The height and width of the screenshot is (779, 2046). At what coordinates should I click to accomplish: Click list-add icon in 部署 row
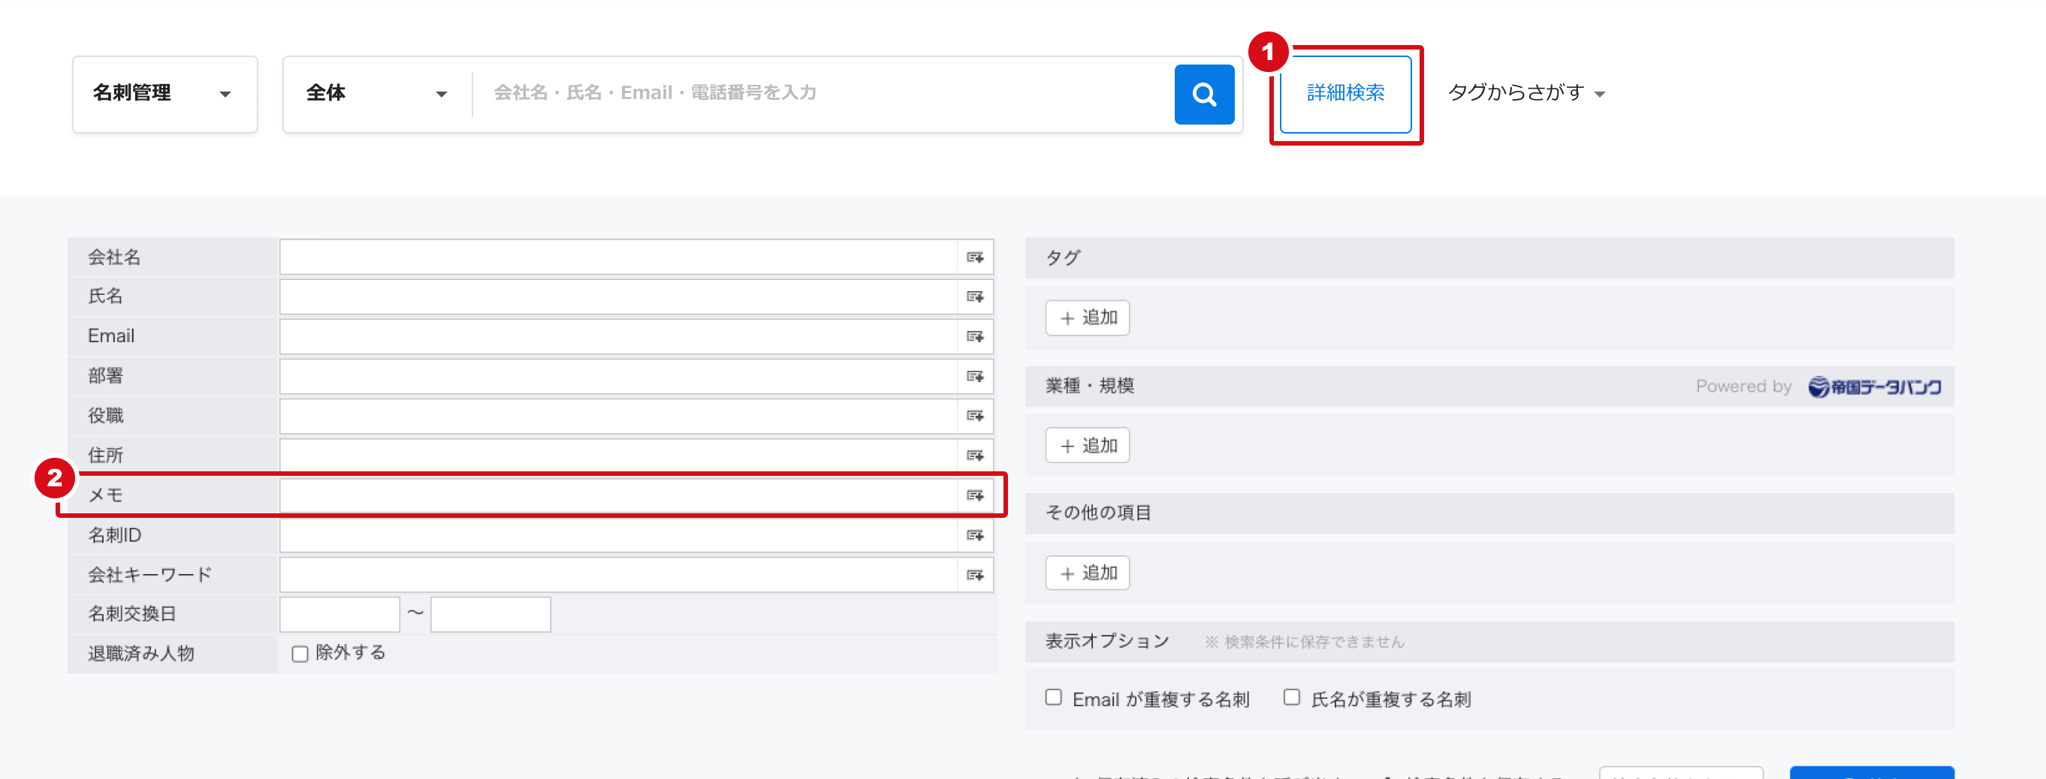click(974, 376)
